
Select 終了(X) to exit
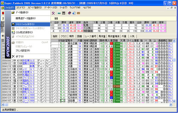31,56
